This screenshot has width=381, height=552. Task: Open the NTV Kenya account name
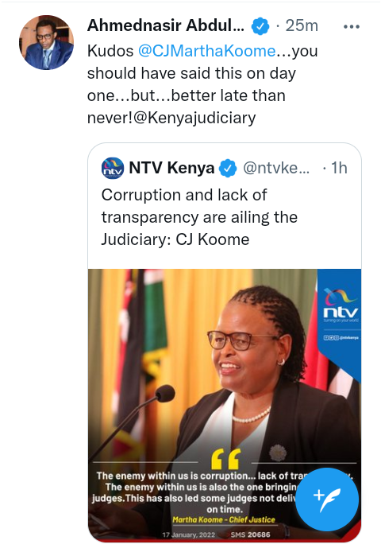coord(171,168)
